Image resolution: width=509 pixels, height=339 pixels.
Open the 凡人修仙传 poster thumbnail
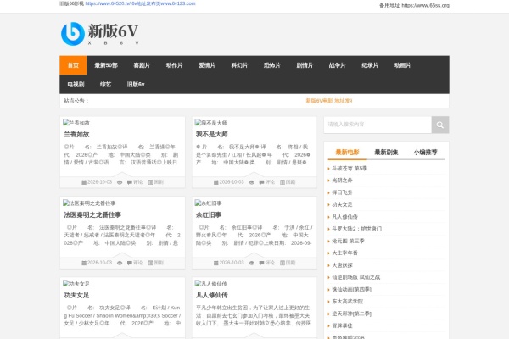[211, 284]
